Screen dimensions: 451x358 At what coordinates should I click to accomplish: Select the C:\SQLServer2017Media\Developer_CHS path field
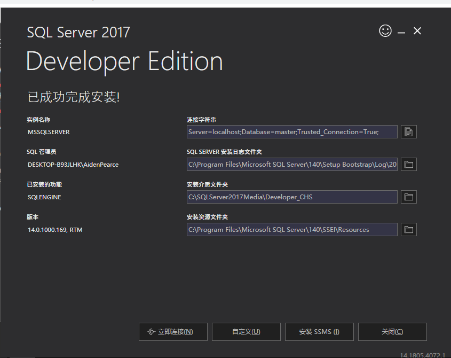coord(292,197)
